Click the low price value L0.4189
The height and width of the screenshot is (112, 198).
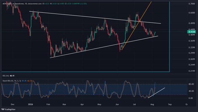(x=61, y=4)
